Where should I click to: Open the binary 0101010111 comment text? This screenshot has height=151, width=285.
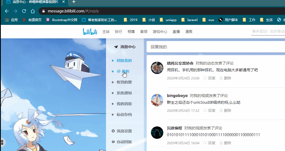point(213,135)
